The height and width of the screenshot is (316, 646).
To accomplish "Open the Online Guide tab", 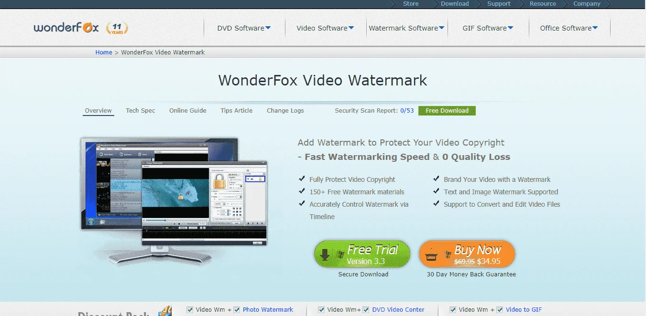I will [188, 111].
